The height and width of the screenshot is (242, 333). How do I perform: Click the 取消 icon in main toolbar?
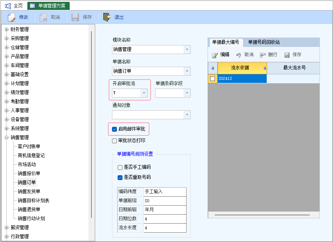pyautogui.click(x=43, y=17)
